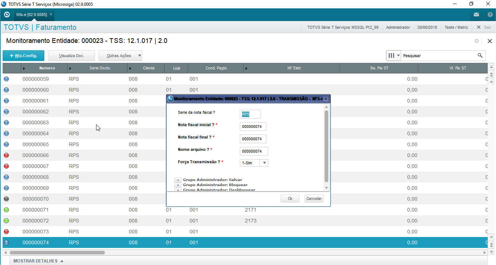This screenshot has width=496, height=265.
Task: Click the red status icon of row 000000073
Action: 6,232
